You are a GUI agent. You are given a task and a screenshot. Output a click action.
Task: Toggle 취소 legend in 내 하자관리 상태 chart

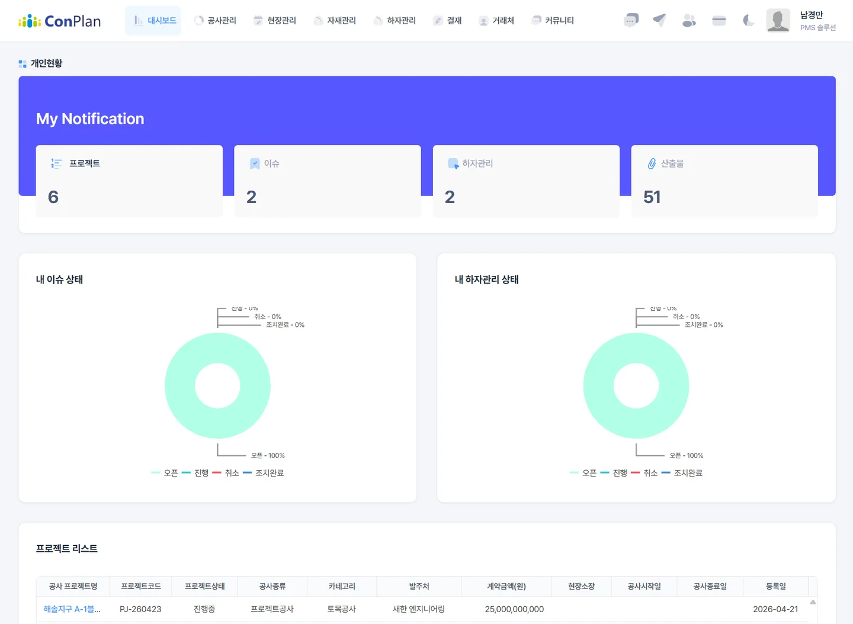pos(644,473)
